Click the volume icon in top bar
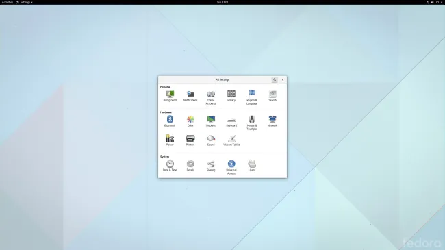Screen dimensions: 445x250 (433, 2)
